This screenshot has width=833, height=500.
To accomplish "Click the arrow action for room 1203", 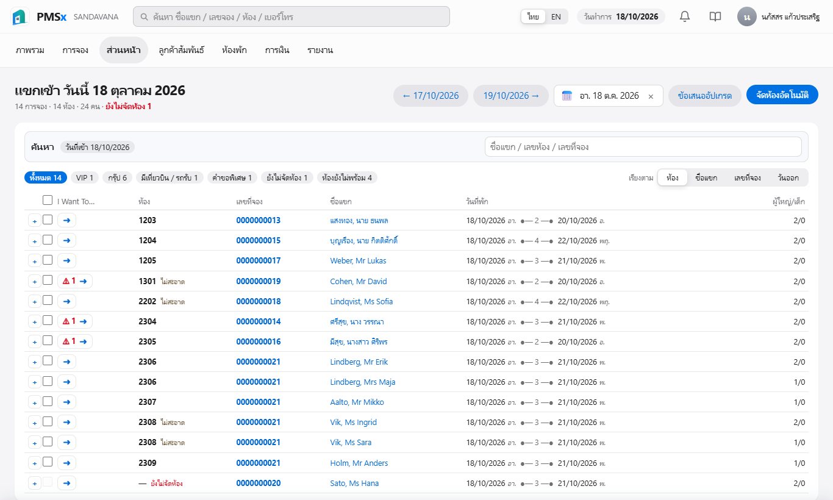I will (x=66, y=220).
